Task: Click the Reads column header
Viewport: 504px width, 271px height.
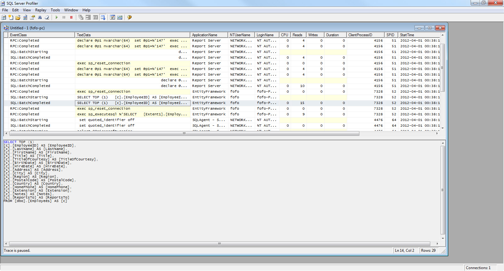Action: (x=299, y=35)
